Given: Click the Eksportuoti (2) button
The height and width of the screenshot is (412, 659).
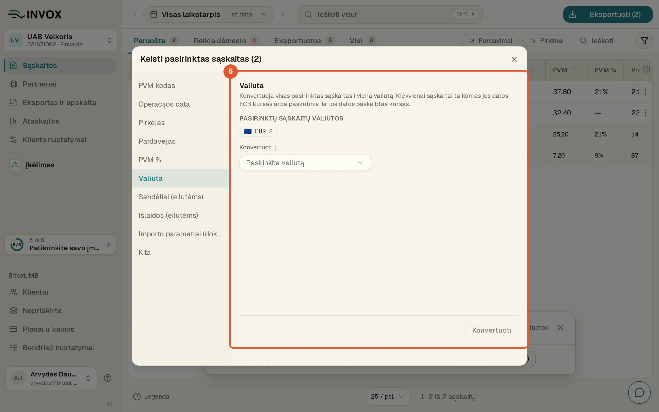Looking at the screenshot, I should pos(608,14).
